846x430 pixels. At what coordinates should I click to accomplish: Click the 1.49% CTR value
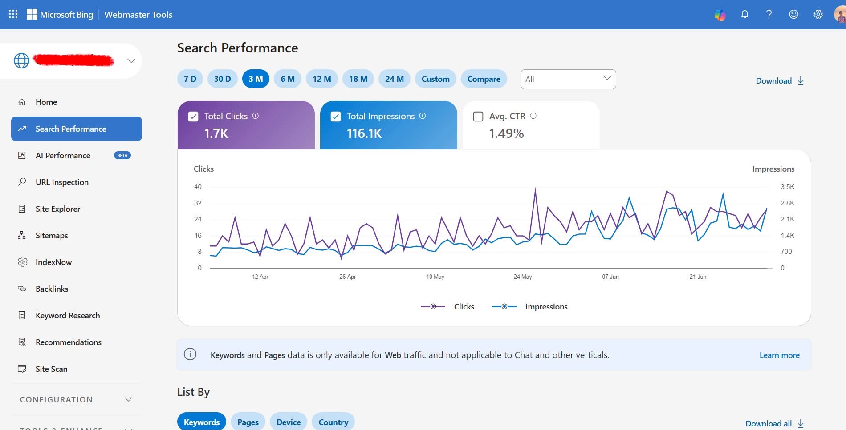tap(506, 133)
